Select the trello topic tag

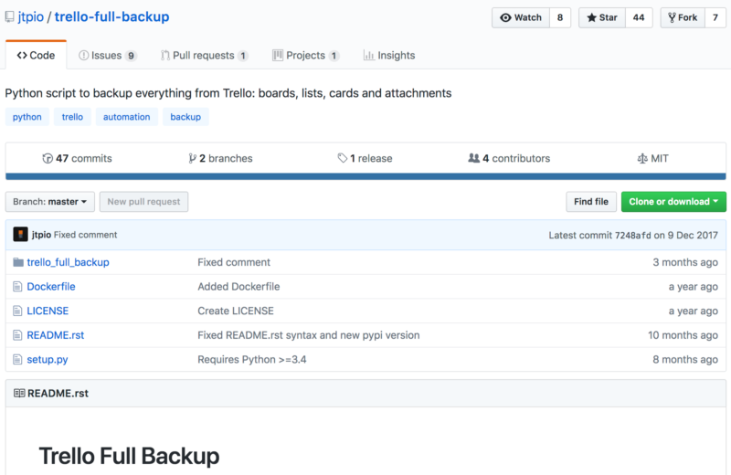pos(72,117)
